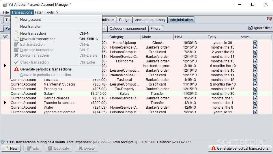Click the Check mode cell
This screenshot has width=273, height=154.
click(x=157, y=43)
